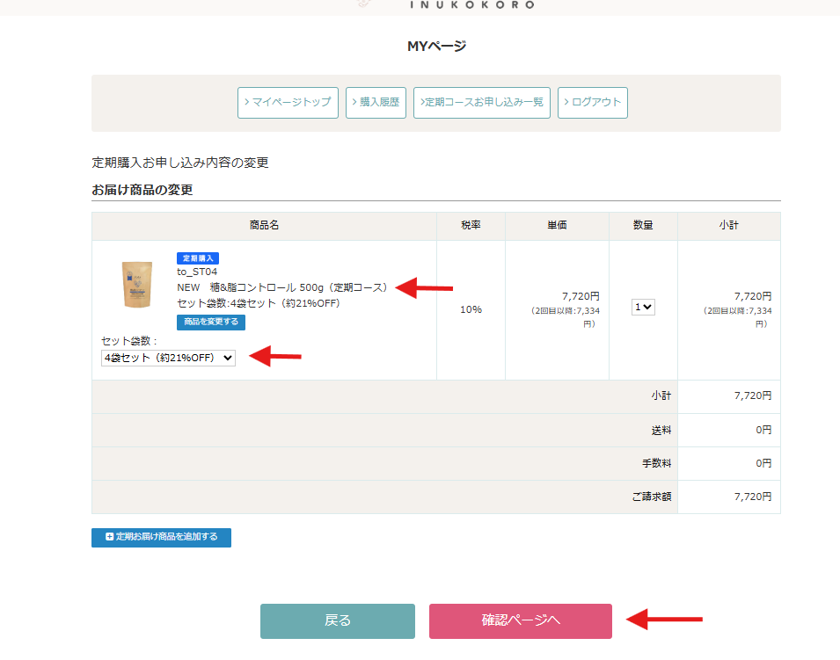Viewport: 840px width, 660px height.
Task: Click the 商品名 column header
Action: point(264,226)
